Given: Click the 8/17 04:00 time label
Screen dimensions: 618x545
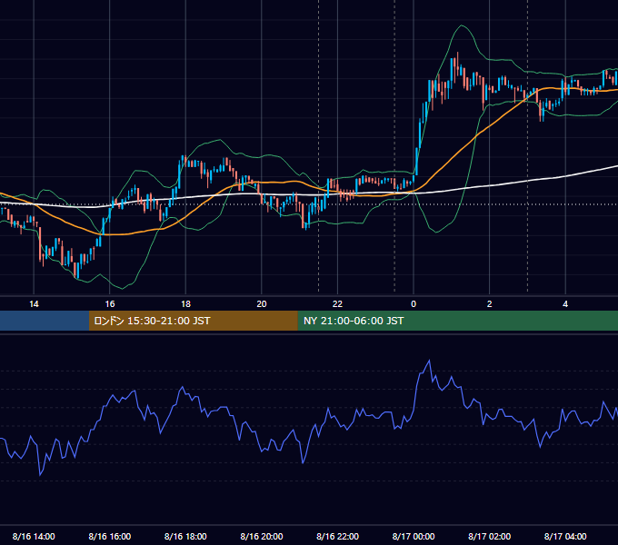Looking at the screenshot, I should (x=565, y=536).
